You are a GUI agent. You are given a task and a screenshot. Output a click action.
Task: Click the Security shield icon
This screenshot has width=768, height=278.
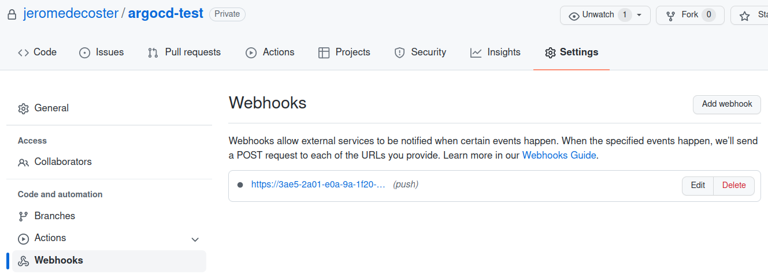click(399, 52)
